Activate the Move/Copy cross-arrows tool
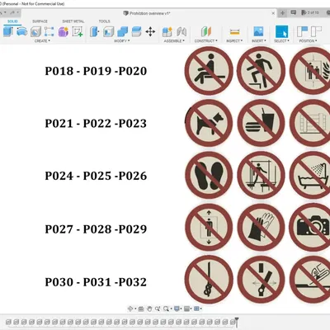The height and width of the screenshot is (330, 330). (x=150, y=31)
